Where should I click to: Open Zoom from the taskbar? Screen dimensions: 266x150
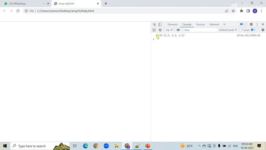(x=106, y=146)
